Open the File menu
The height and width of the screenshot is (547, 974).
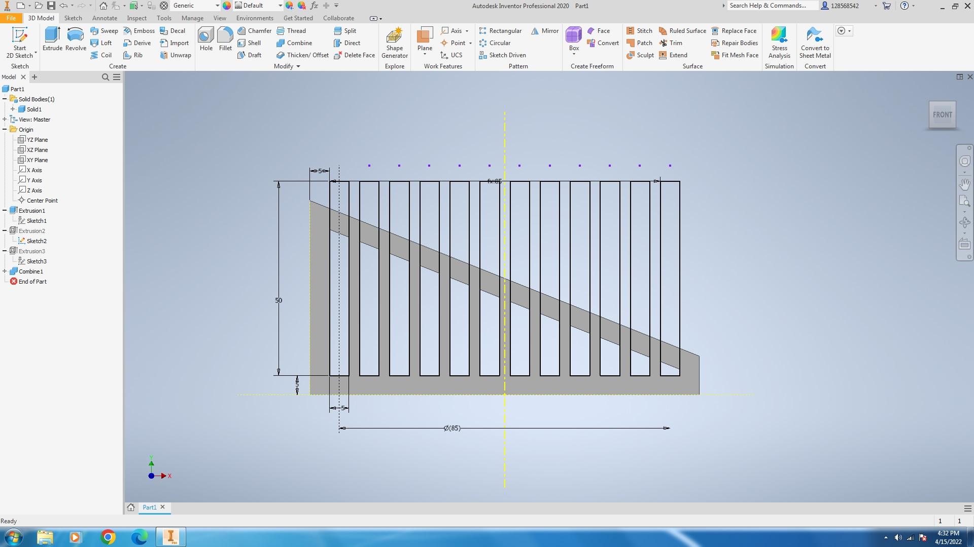coord(11,18)
